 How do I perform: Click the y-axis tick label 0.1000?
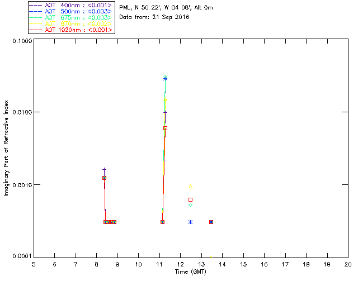tap(22, 41)
